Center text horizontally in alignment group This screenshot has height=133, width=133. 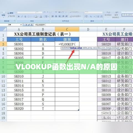tap(56, 16)
